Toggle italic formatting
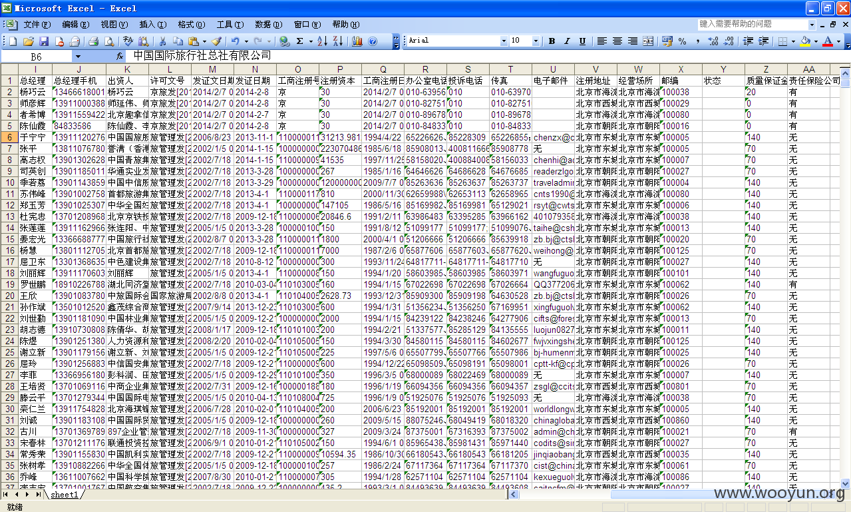Viewport: 851px width, 512px height. [567, 41]
